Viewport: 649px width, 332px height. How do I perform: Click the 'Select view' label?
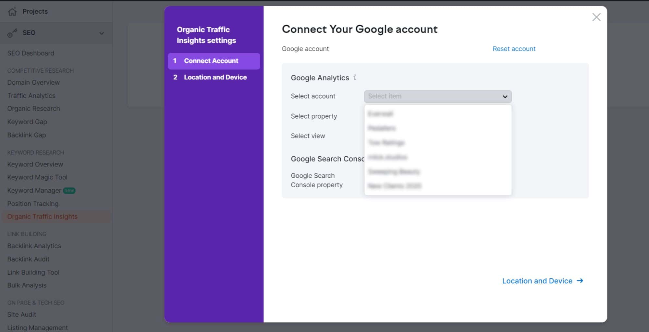(308, 136)
